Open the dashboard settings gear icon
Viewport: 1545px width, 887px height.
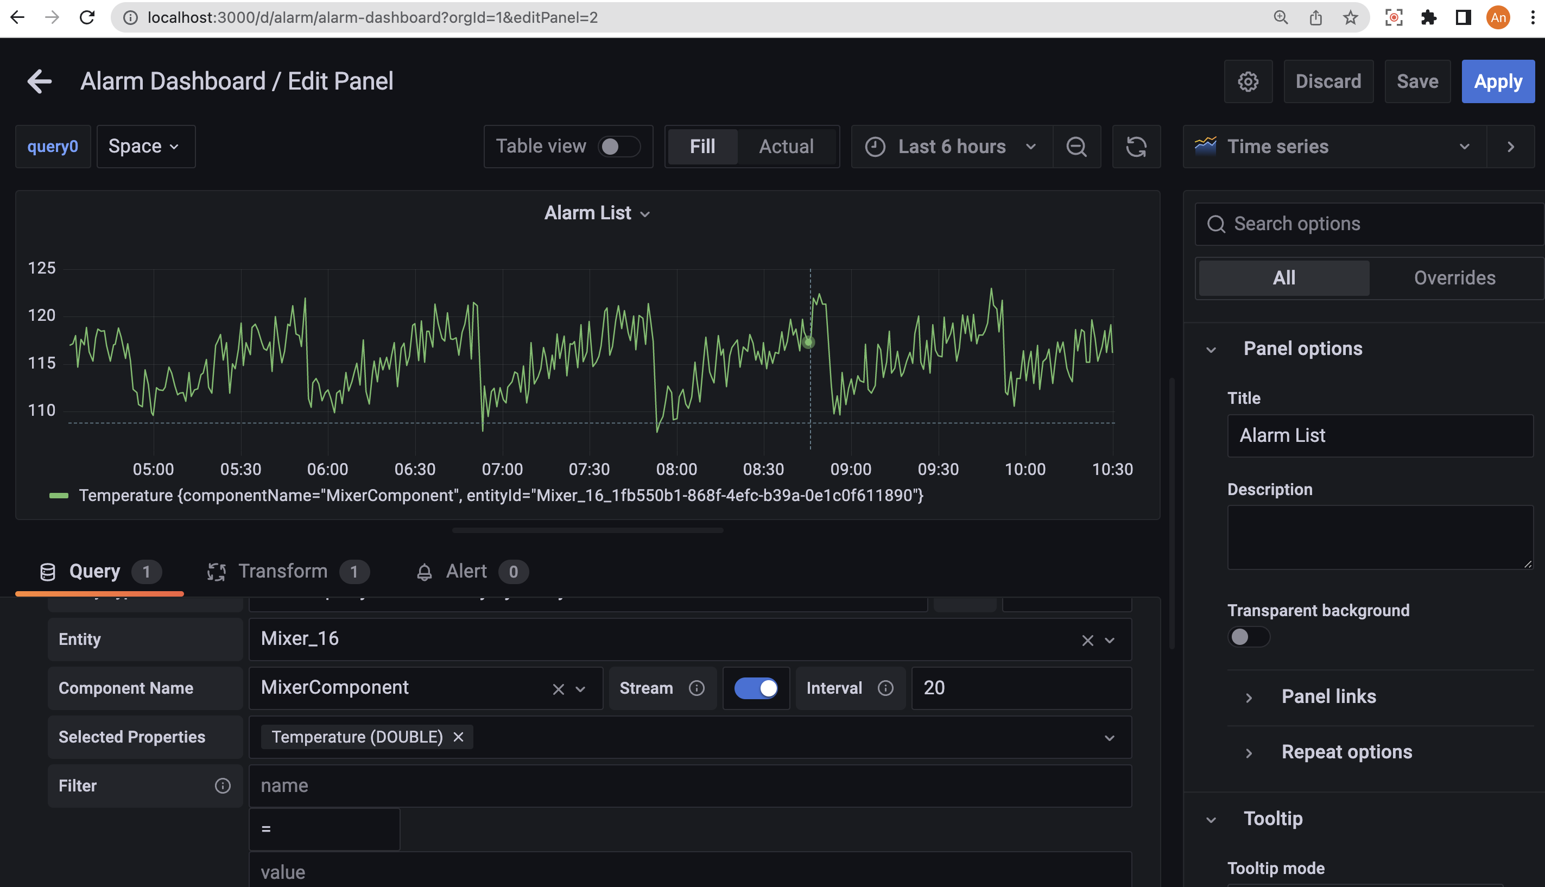(1248, 81)
